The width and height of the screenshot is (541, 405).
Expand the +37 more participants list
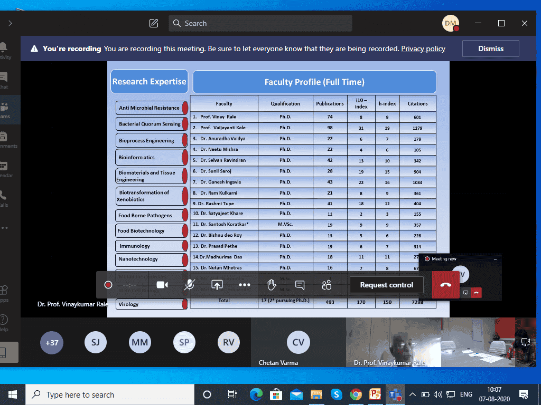coord(52,343)
